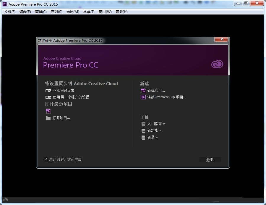
Task: Click 新建项目... link
Action: [x=156, y=91]
